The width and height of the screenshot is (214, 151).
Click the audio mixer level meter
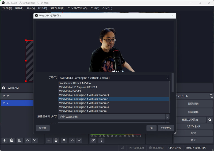pyautogui.click(x=116, y=134)
